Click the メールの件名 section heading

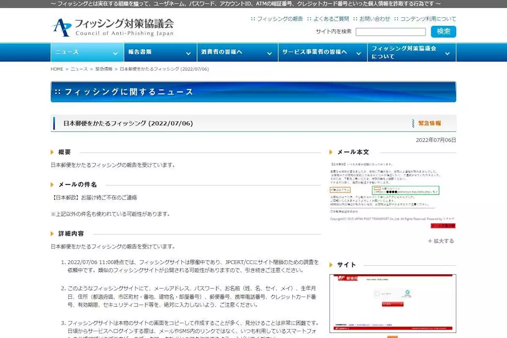(x=77, y=185)
